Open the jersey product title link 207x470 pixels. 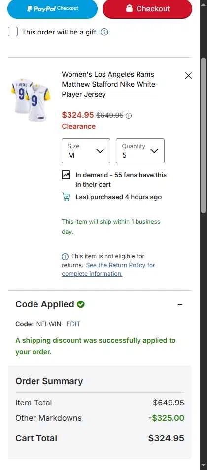point(108,84)
